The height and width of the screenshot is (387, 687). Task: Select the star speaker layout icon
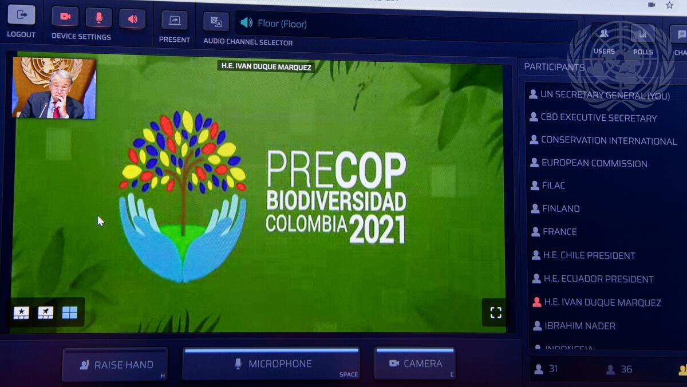point(21,313)
